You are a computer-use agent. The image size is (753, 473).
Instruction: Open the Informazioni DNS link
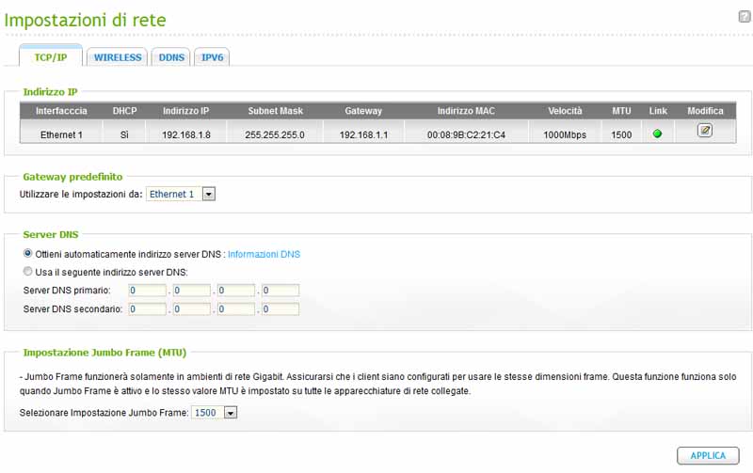tap(264, 254)
